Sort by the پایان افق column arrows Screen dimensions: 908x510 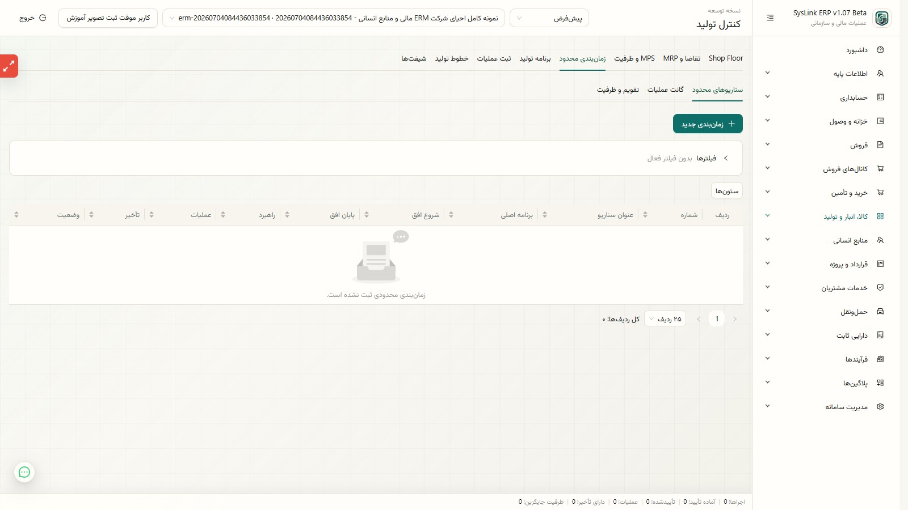287,215
